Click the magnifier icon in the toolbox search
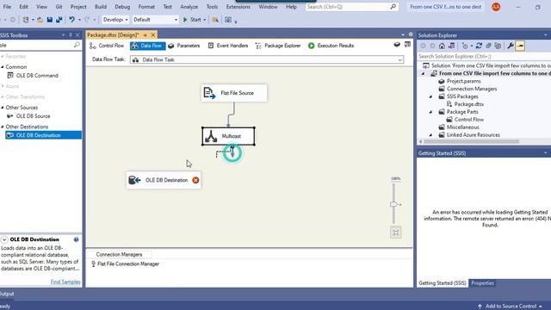The height and width of the screenshot is (310, 551). click(77, 45)
